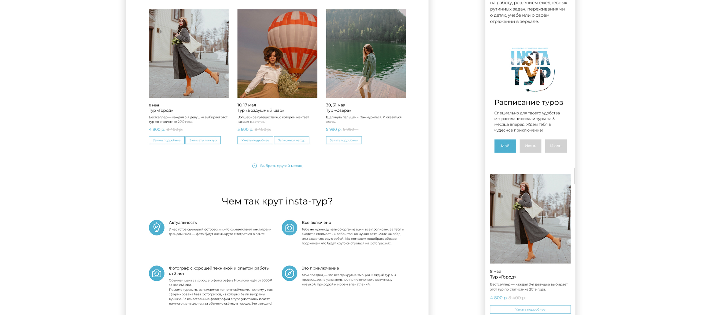
Task: Click the circled chevron icon before Выбрать другой месяц
Action: pyautogui.click(x=254, y=166)
